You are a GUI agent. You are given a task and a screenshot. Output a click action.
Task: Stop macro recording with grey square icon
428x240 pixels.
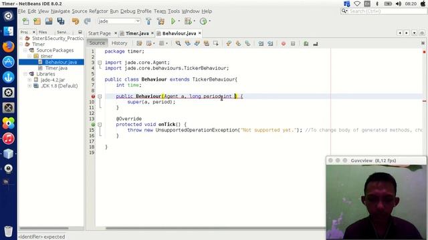pyautogui.click(x=293, y=43)
